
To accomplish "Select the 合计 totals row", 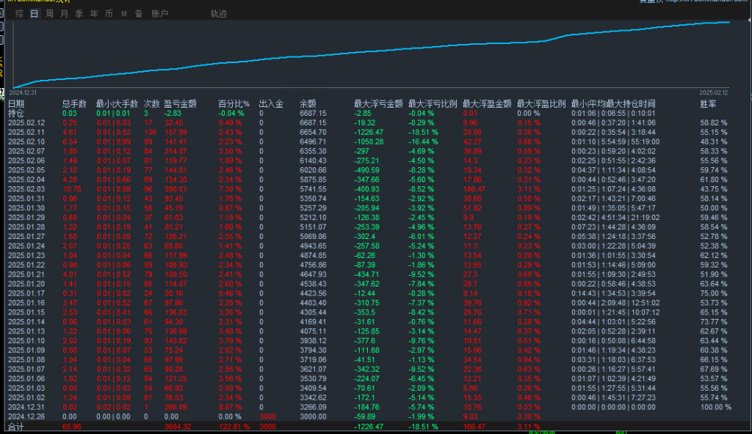I will (x=16, y=425).
